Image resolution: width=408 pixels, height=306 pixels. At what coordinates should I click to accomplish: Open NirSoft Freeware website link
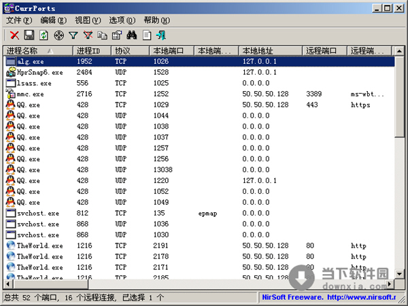click(329, 297)
